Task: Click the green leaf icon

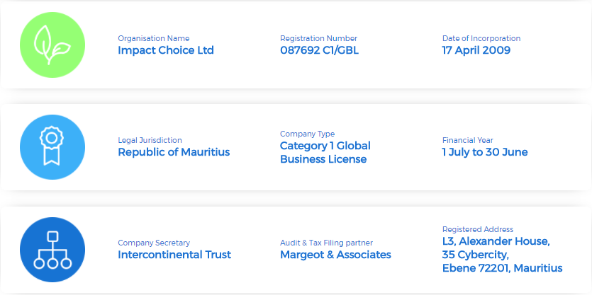Action: [52, 44]
